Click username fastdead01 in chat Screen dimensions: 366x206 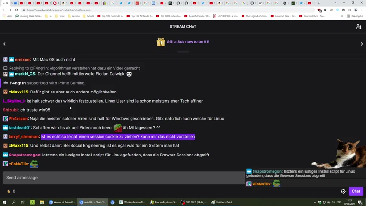[x=20, y=128]
